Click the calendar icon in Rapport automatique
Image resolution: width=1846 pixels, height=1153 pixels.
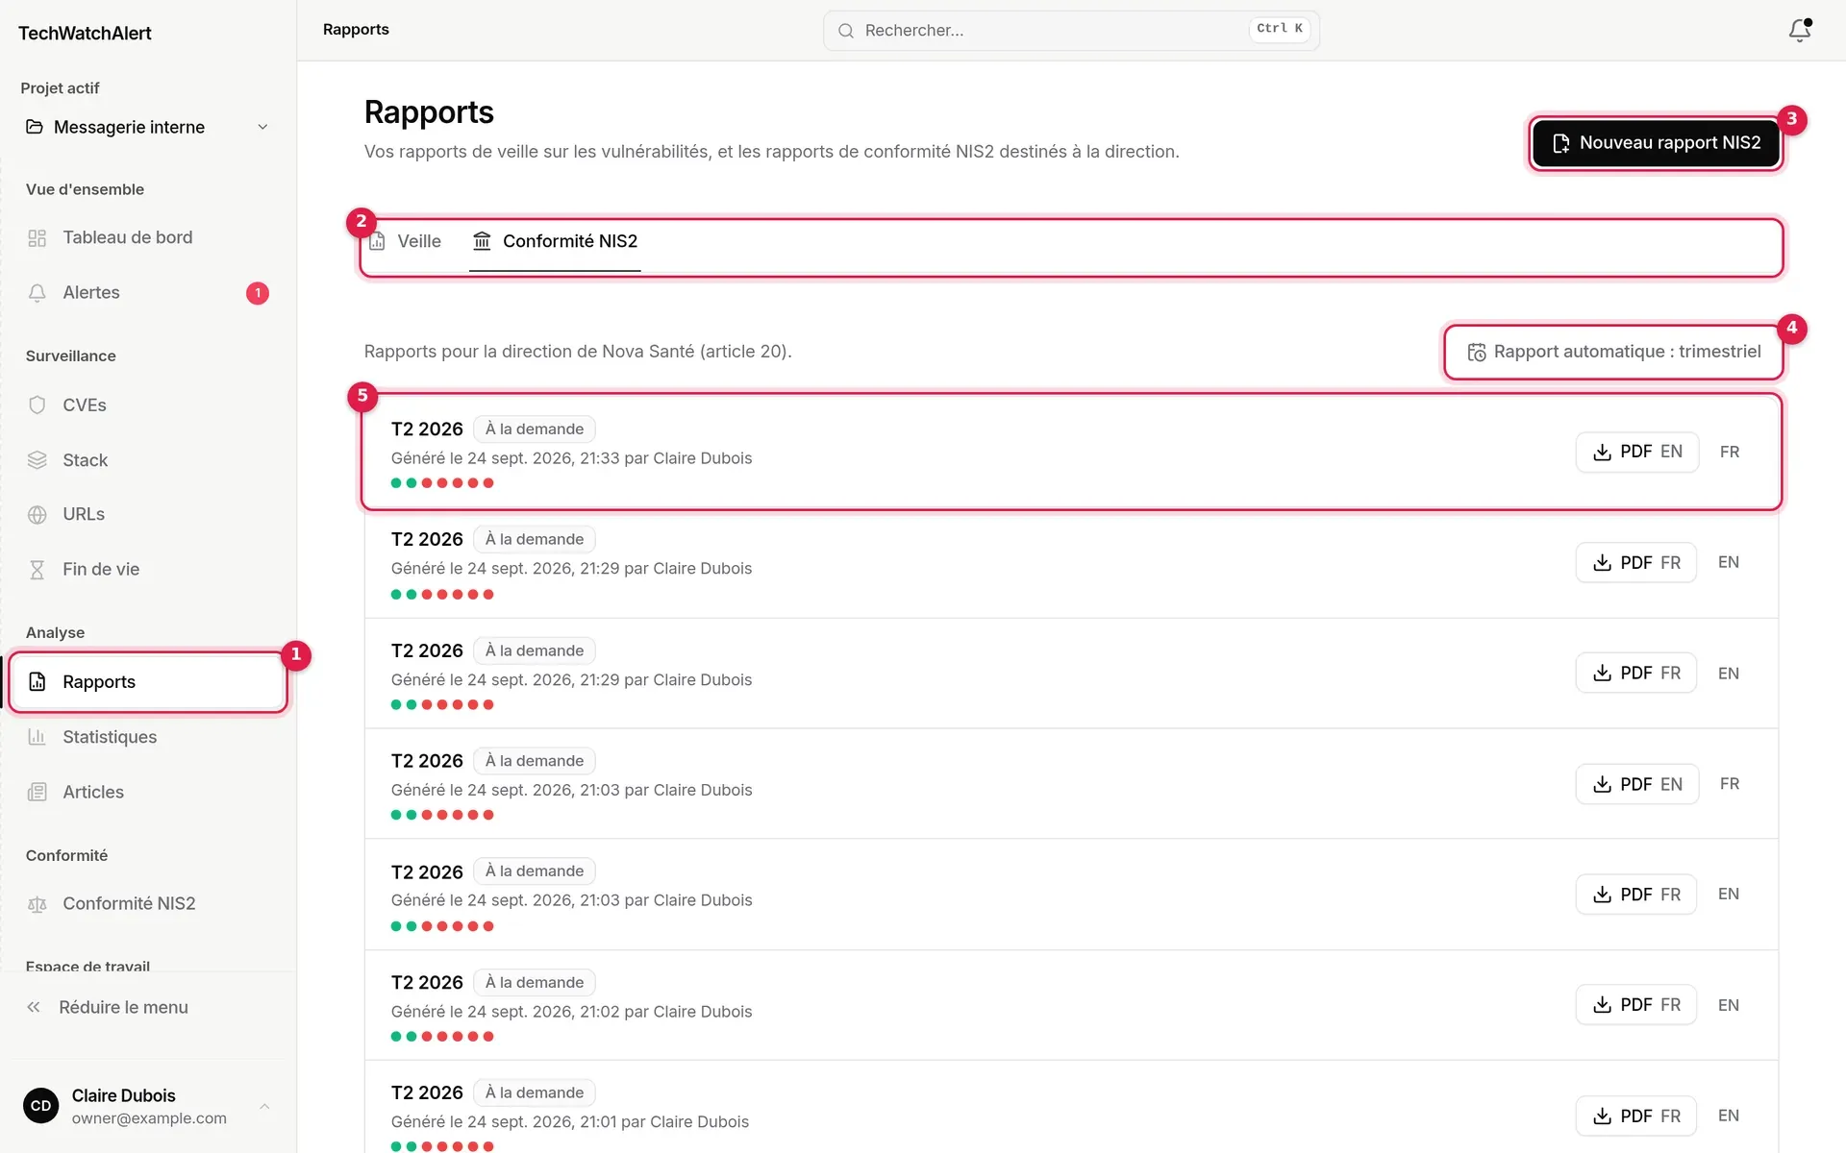(1477, 353)
